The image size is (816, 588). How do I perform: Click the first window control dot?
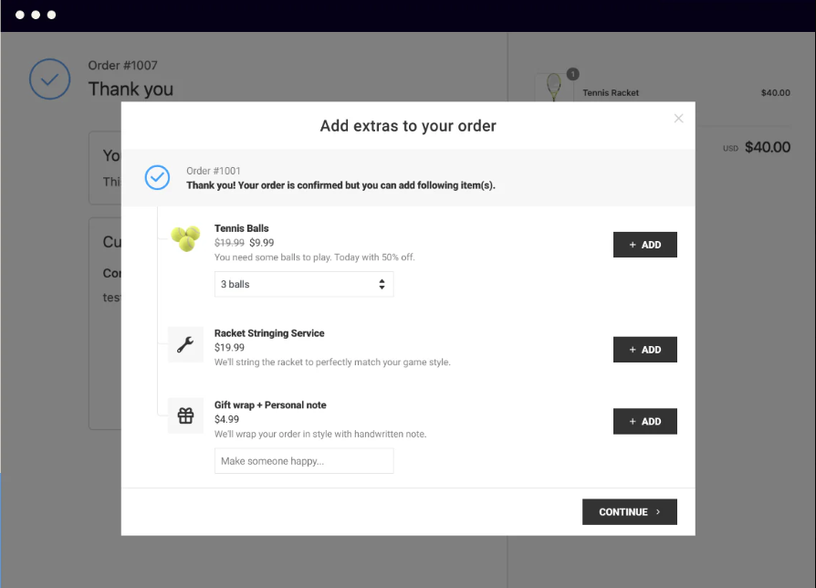20,16
